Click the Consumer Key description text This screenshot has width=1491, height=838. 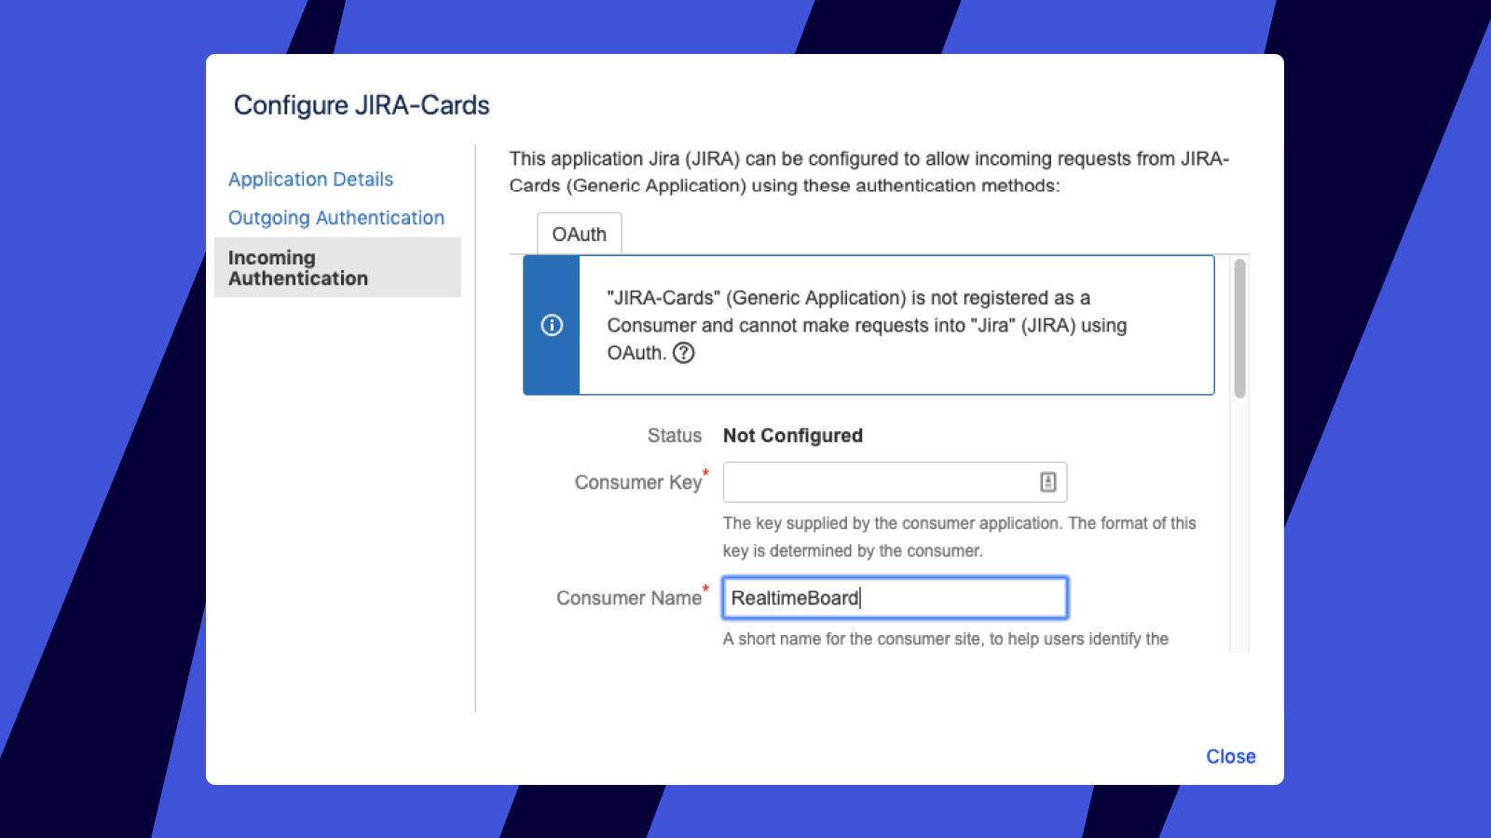[959, 536]
